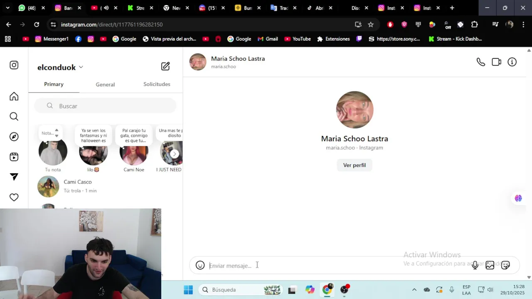
Task: Record a voice clip with microphone icon
Action: tap(475, 265)
